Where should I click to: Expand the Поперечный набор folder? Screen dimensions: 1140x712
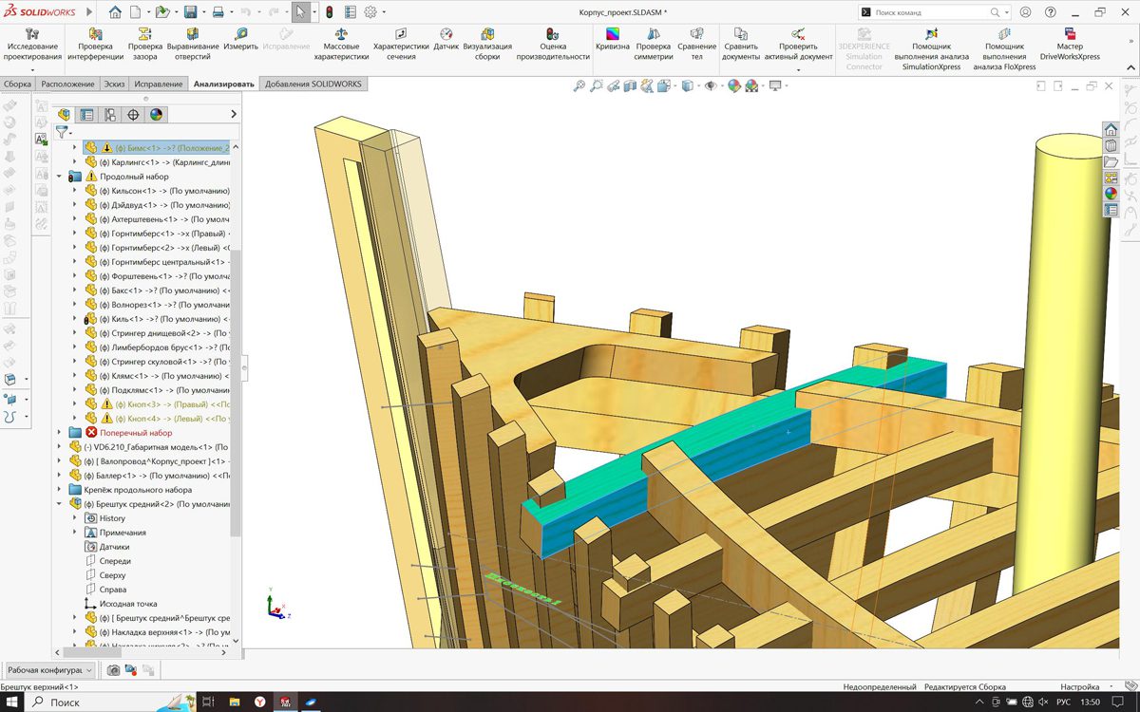tap(60, 433)
